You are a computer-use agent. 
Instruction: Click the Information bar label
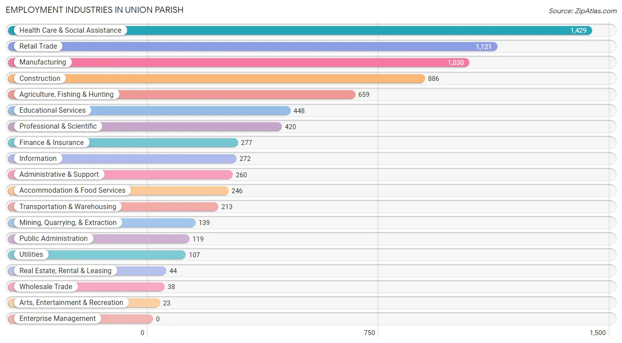click(x=38, y=158)
